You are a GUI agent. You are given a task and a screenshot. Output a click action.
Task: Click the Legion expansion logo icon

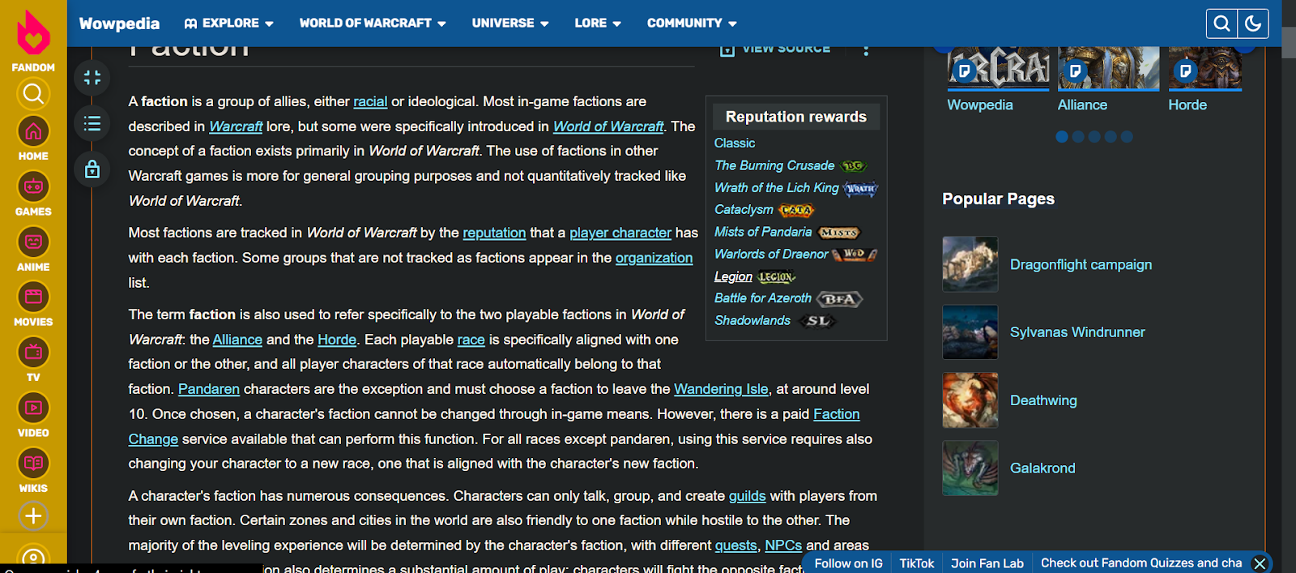tap(777, 277)
